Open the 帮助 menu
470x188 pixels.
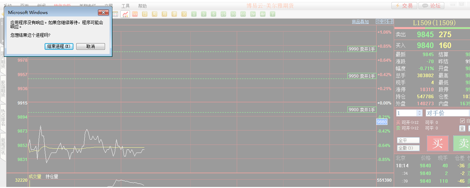142,6
